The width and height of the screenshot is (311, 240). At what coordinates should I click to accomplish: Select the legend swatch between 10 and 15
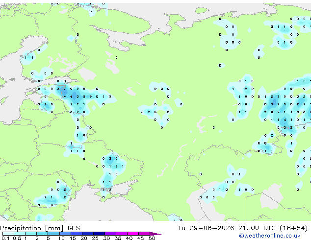click(x=65, y=234)
